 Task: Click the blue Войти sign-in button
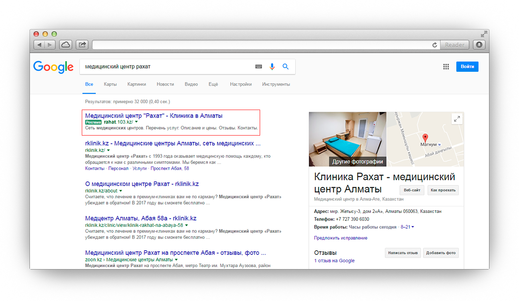coord(467,67)
